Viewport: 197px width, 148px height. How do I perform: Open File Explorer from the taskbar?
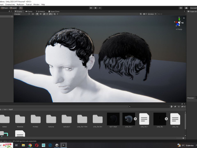coord(23,145)
